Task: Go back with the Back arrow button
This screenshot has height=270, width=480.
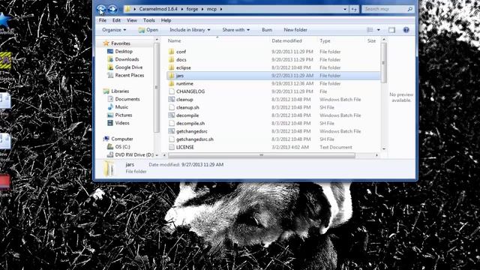Action: [101, 10]
